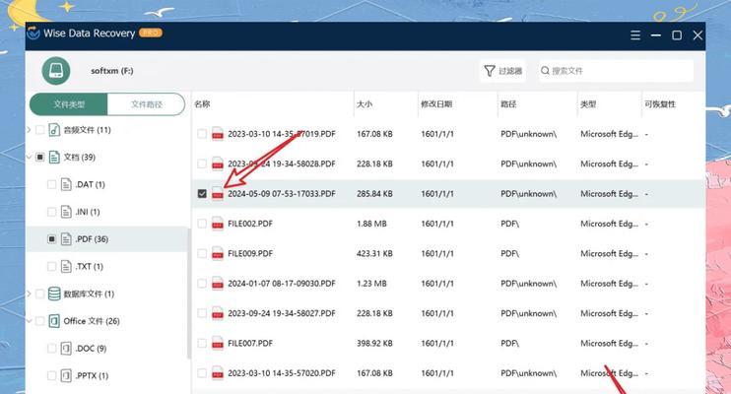Image resolution: width=731 pixels, height=394 pixels.
Task: Check the .DAT (1) checkbox
Action: tap(52, 184)
